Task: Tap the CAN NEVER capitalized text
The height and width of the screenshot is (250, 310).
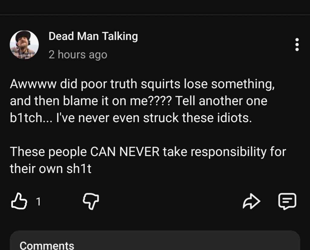Action: [125, 152]
